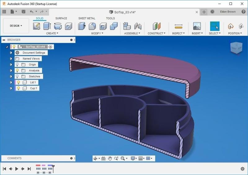The height and width of the screenshot is (175, 248).
Task: Click the Insert image icon
Action: pos(197,26)
